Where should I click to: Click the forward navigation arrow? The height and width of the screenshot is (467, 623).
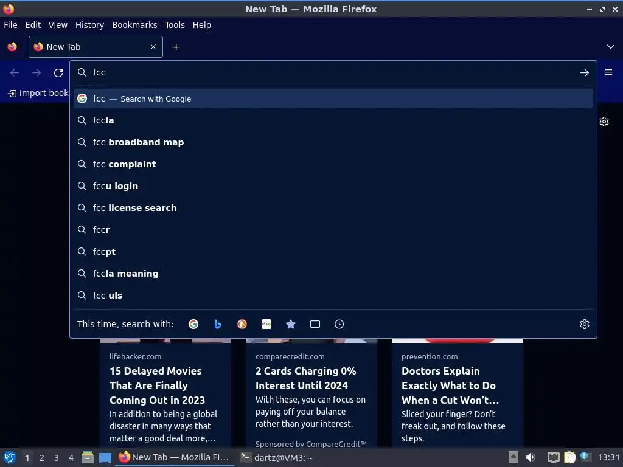[37, 73]
